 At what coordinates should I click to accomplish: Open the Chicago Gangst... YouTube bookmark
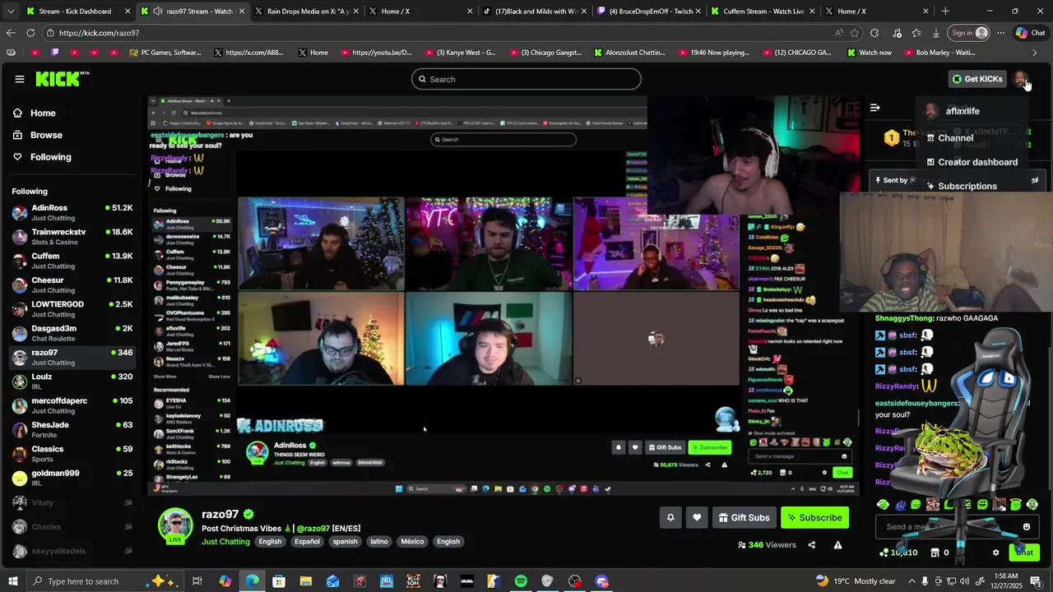(545, 53)
